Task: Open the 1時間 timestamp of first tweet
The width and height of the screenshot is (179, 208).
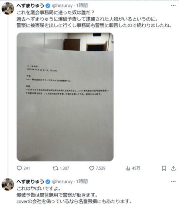Action: (82, 6)
